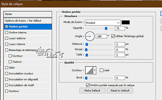Enable the Incrustation de motif checkbox
The height and width of the screenshot is (100, 162).
(6, 85)
